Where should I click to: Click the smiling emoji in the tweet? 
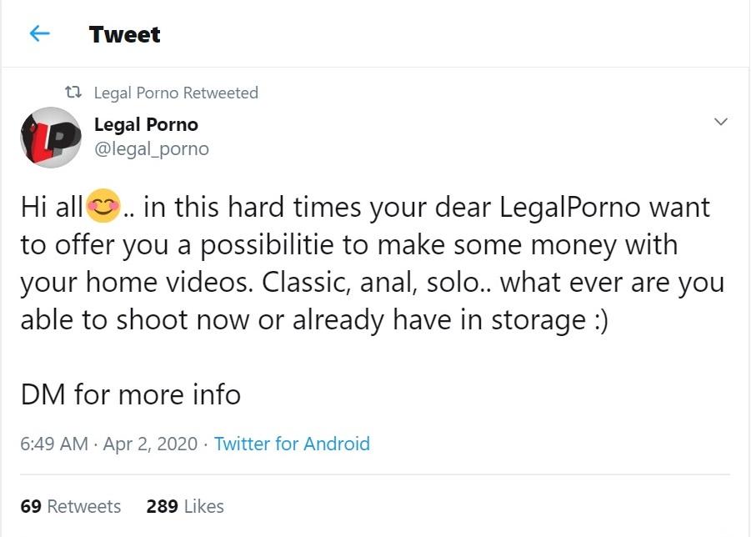point(103,206)
